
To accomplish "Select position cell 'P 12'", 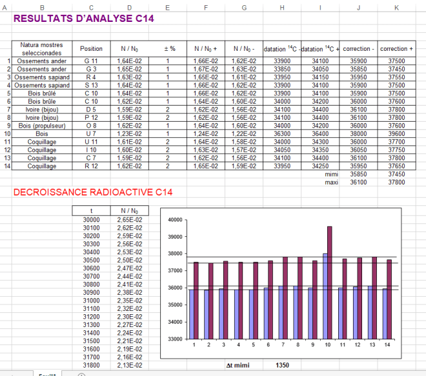I will tap(91, 118).
